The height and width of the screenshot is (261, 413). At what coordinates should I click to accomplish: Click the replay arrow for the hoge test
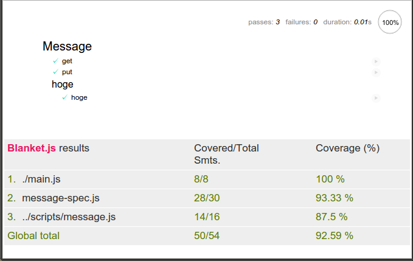[x=376, y=98]
